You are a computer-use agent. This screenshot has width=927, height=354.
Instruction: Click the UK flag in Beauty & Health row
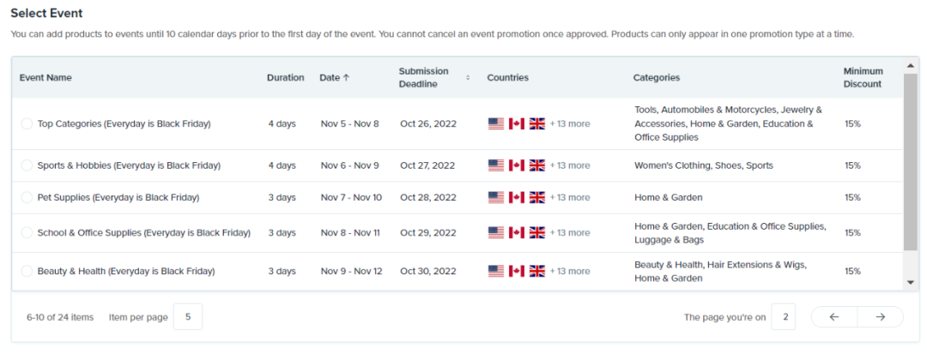click(537, 272)
